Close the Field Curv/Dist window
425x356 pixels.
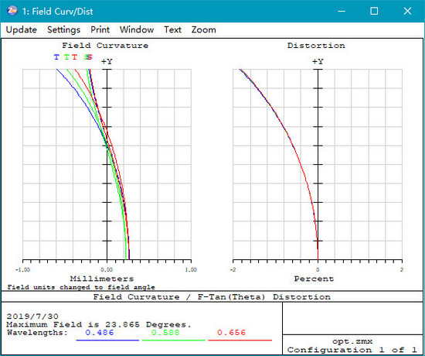pyautogui.click(x=407, y=11)
